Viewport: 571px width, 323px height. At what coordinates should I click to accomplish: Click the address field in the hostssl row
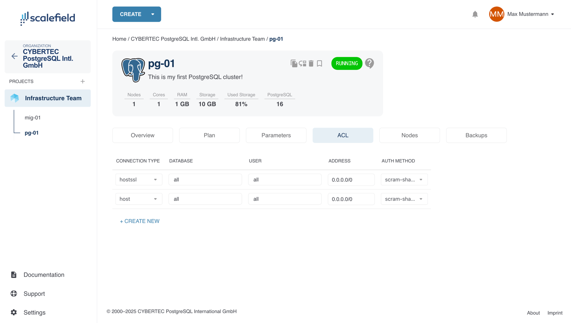pos(351,180)
